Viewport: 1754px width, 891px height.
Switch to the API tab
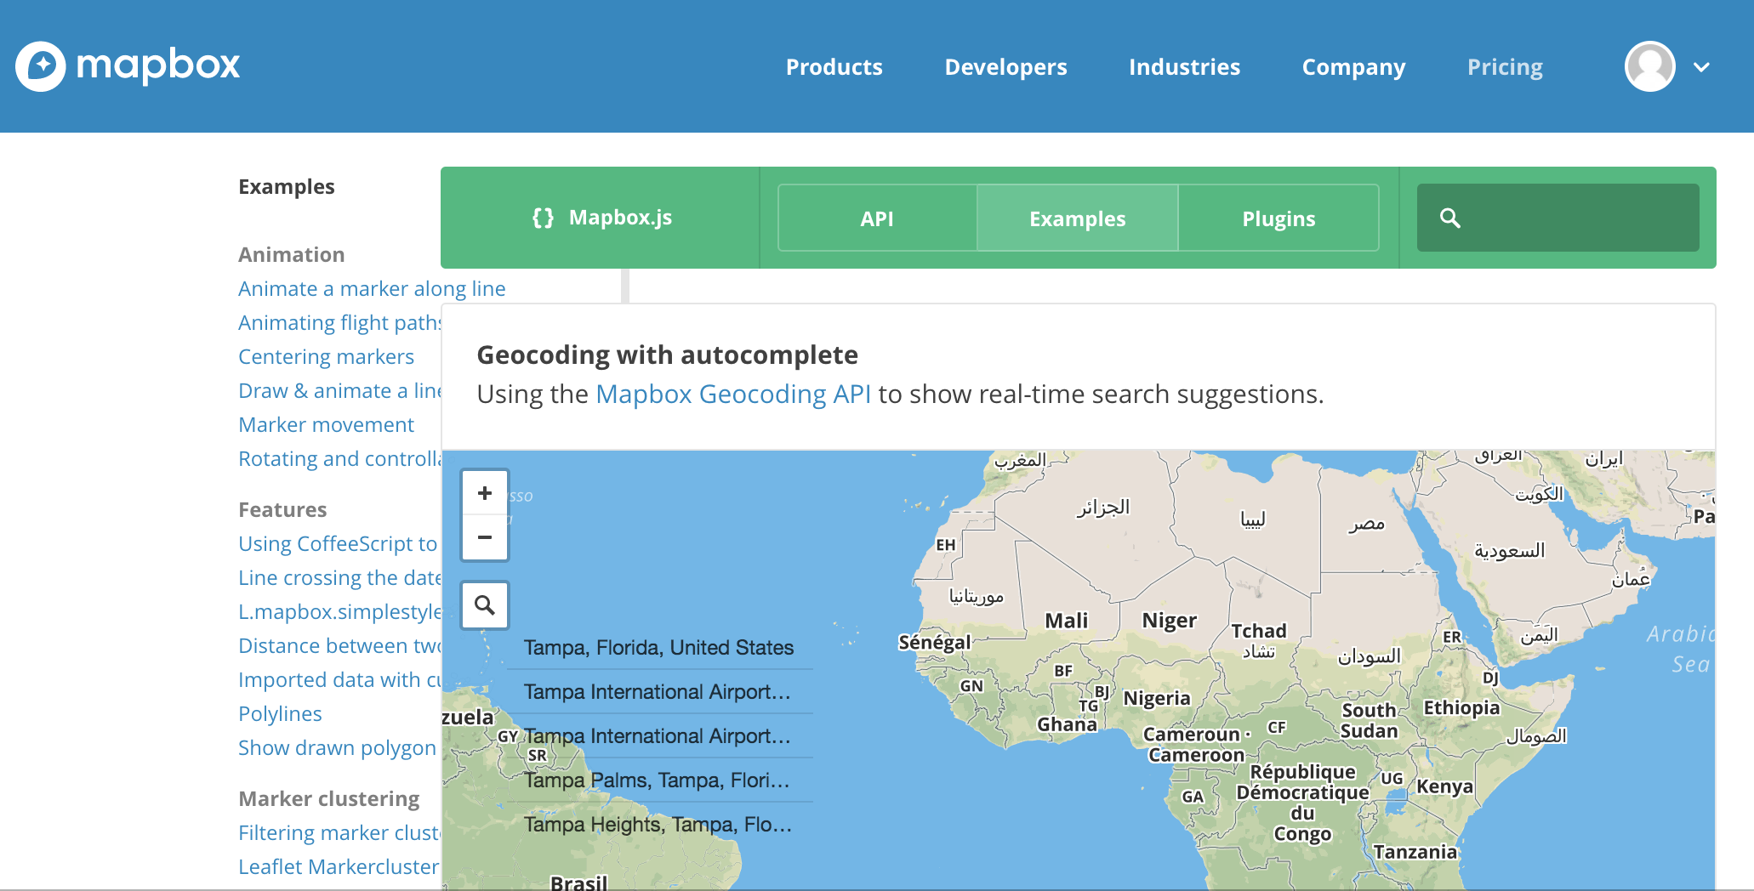[877, 218]
